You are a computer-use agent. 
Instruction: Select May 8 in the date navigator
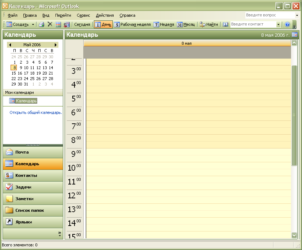coord(14,68)
